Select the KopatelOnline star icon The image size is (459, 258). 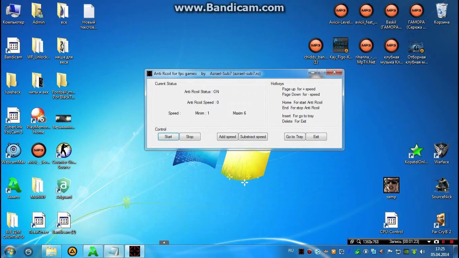(416, 154)
